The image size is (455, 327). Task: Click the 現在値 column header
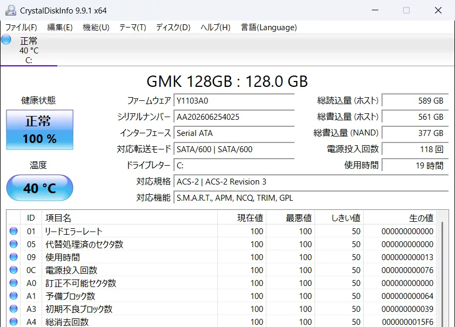coord(242,218)
